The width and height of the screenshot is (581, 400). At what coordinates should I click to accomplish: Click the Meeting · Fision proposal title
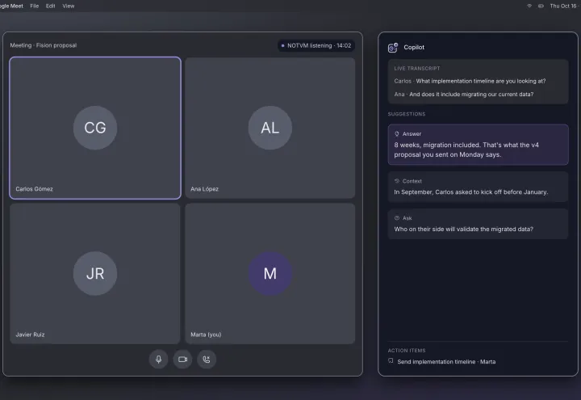(x=44, y=45)
